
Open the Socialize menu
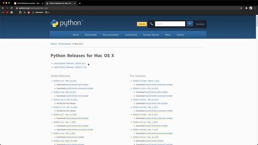200,24
